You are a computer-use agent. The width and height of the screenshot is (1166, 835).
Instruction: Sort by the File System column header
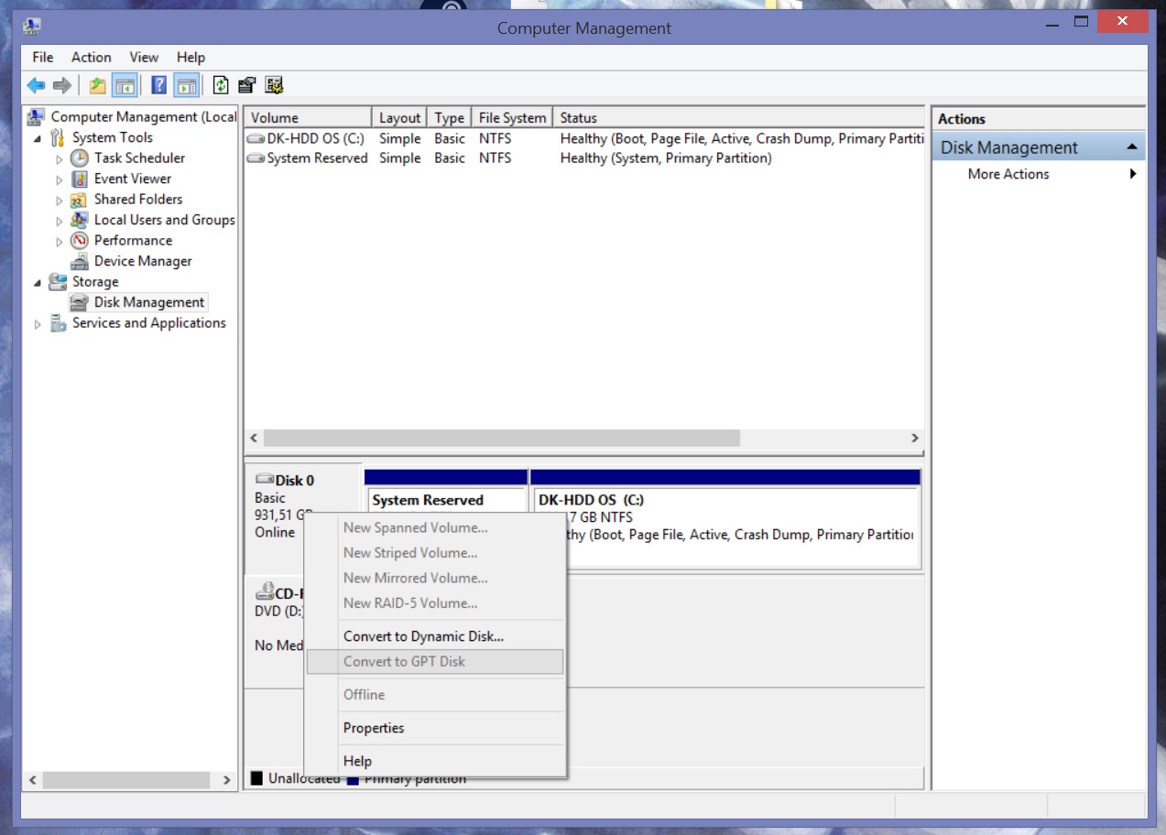point(512,118)
